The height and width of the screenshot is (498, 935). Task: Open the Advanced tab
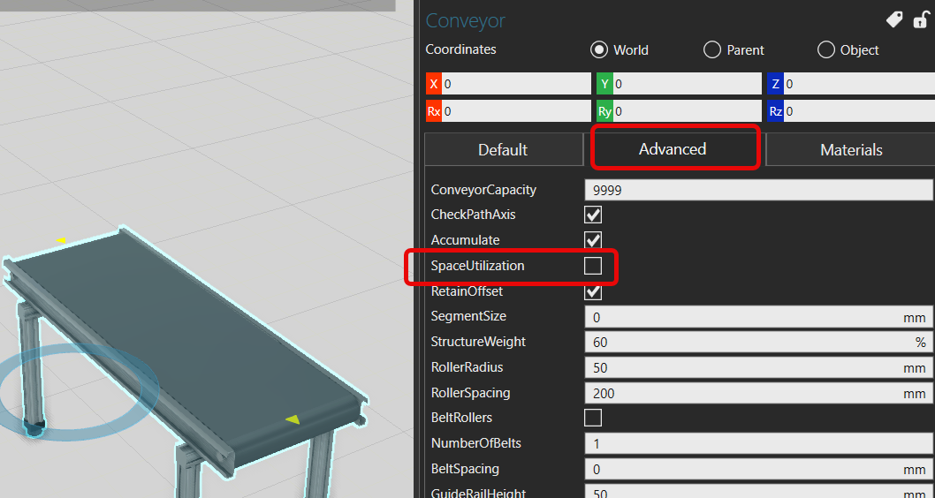(673, 149)
